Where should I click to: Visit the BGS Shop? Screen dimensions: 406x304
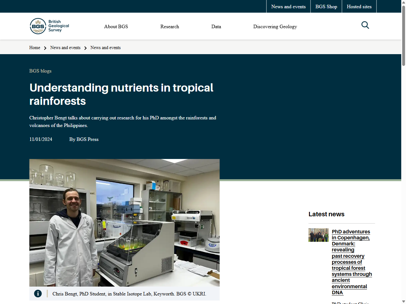(326, 6)
